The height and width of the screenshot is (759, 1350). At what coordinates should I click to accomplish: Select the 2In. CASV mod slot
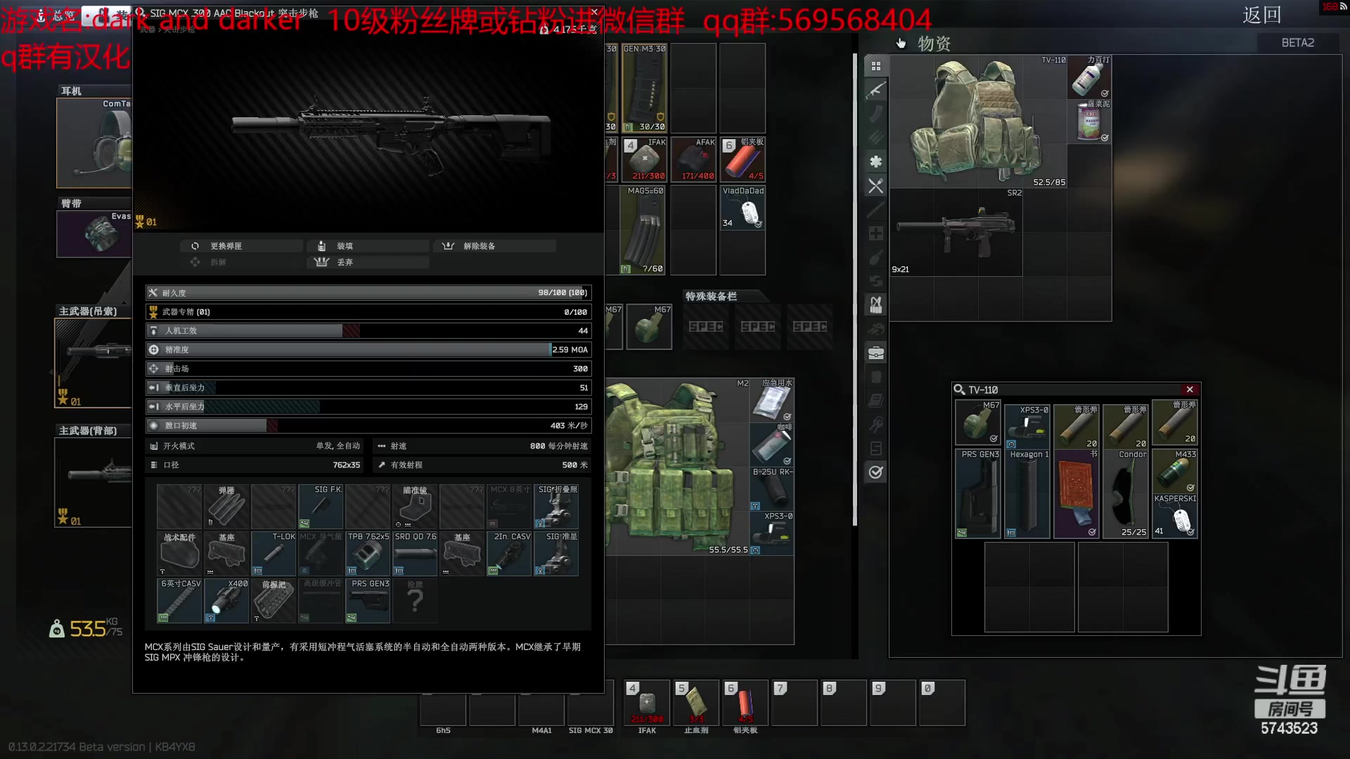tap(509, 554)
